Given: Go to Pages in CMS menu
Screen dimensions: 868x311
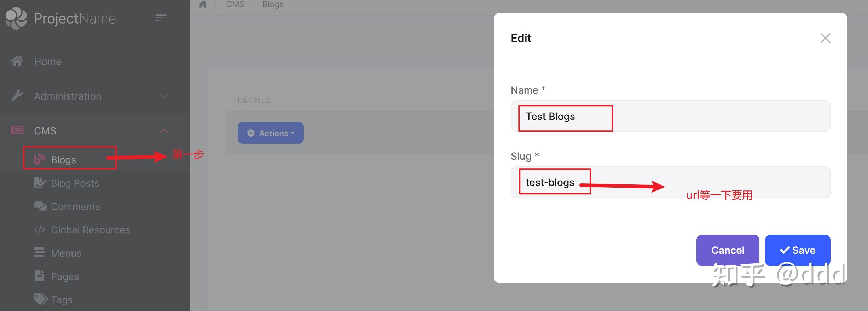Looking at the screenshot, I should click(65, 276).
